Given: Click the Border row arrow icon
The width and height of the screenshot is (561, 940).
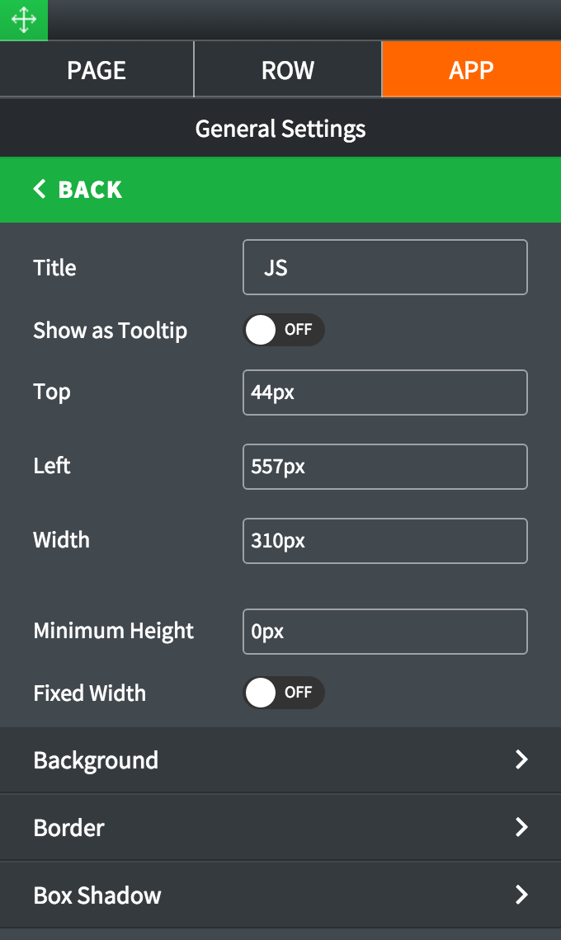Looking at the screenshot, I should tap(521, 828).
